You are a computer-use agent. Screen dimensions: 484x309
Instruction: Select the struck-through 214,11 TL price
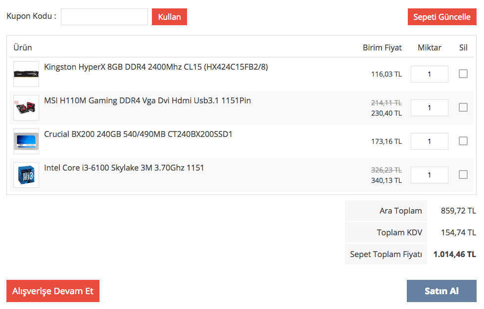pos(387,103)
